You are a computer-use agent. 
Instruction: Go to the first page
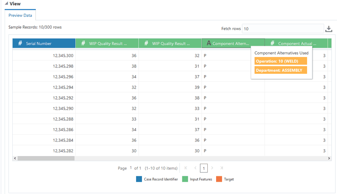pyautogui.click(x=186, y=168)
